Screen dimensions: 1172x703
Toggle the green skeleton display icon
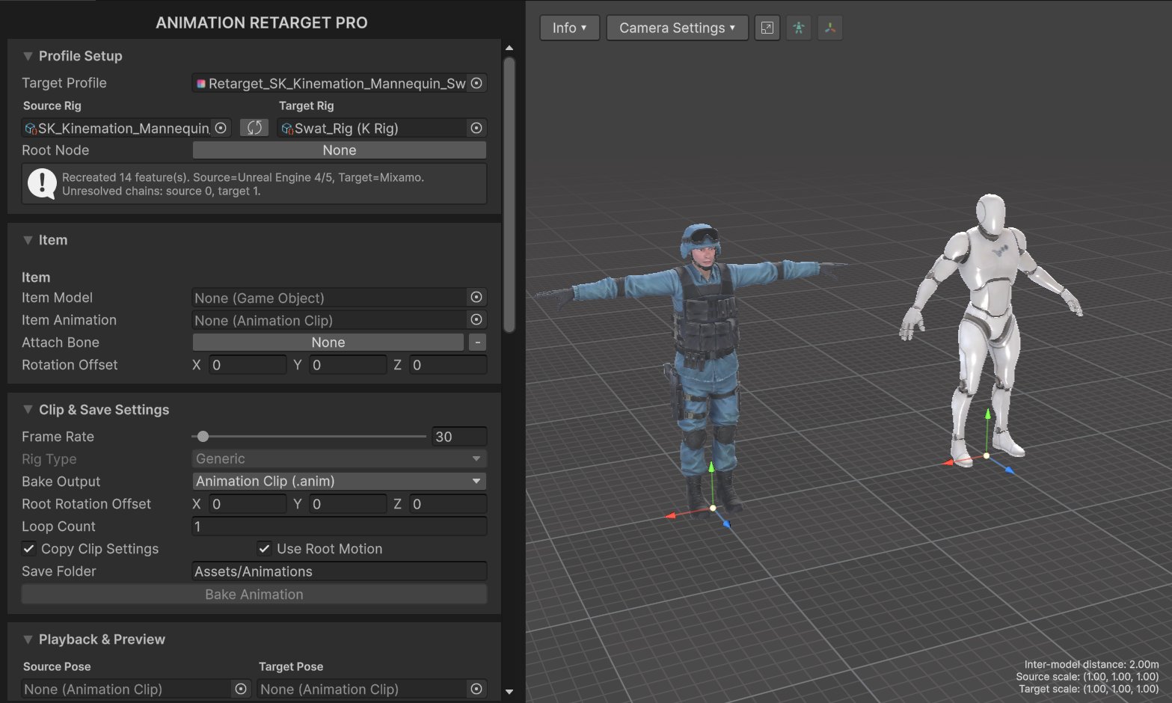[799, 28]
